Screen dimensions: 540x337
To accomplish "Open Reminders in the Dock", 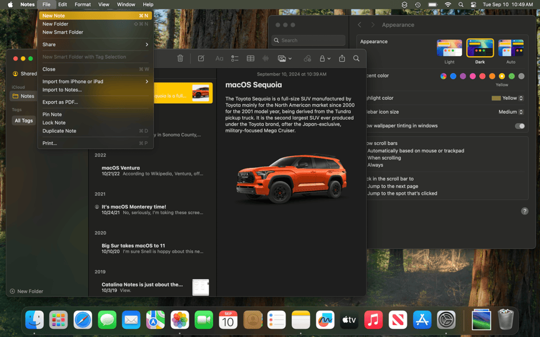I will click(x=276, y=320).
